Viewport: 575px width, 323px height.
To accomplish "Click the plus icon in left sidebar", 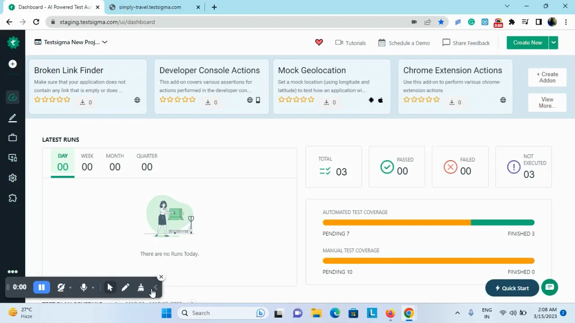I will [x=13, y=64].
